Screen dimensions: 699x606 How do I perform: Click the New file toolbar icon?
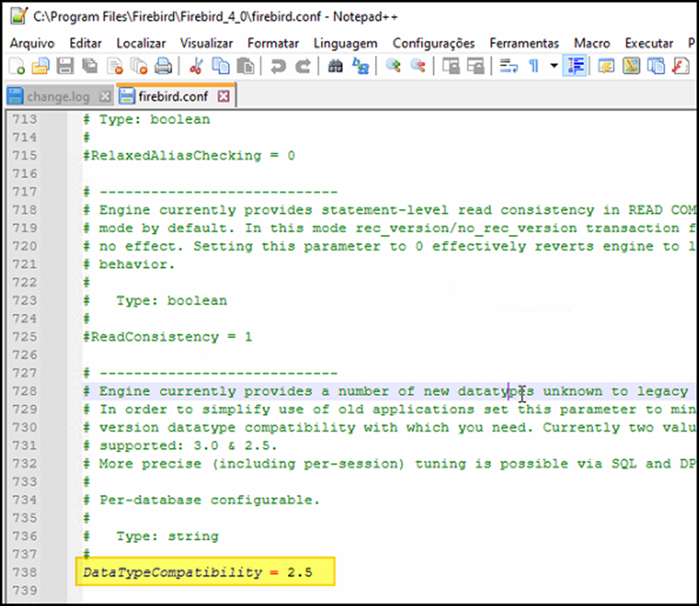coord(17,66)
